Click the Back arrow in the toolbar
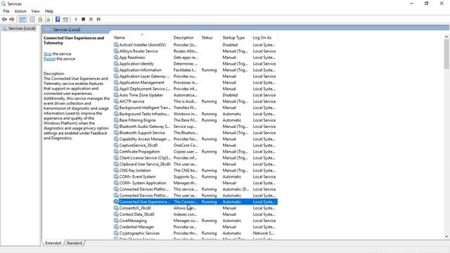450x253 pixels. click(4, 19)
